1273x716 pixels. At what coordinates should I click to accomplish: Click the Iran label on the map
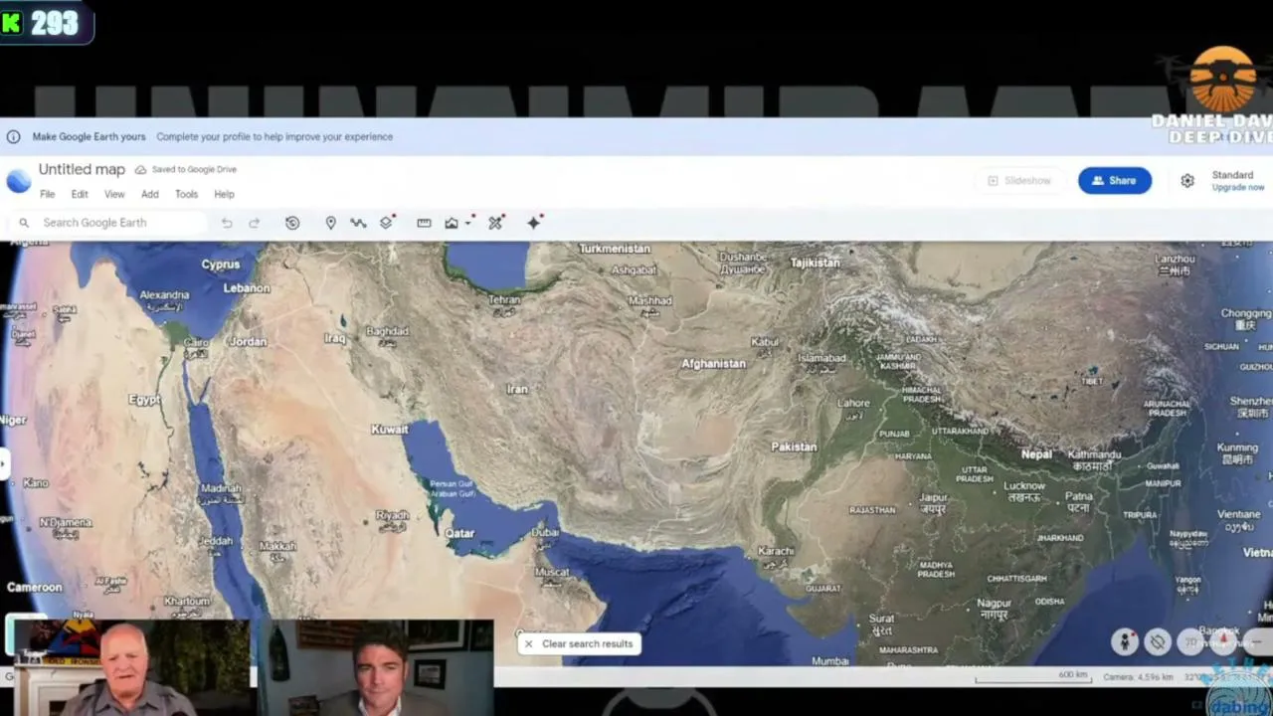(x=517, y=389)
